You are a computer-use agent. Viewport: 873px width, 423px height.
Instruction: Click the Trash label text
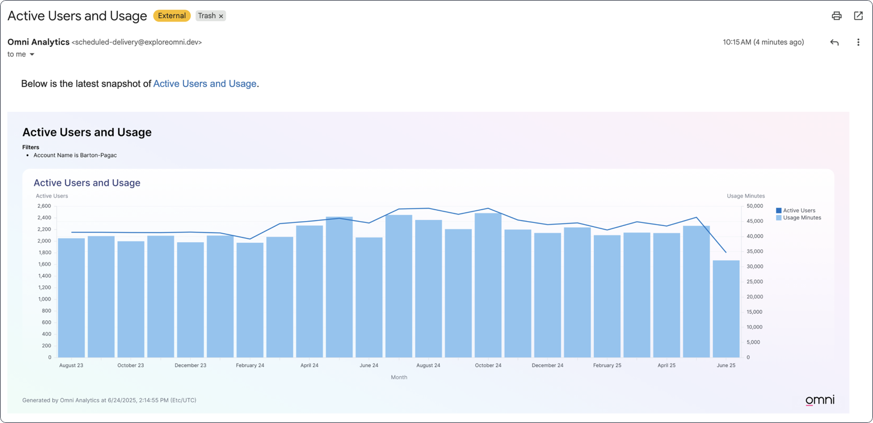(x=206, y=16)
